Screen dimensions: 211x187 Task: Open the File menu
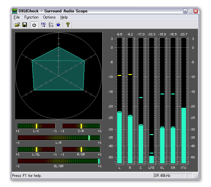[x=17, y=17]
